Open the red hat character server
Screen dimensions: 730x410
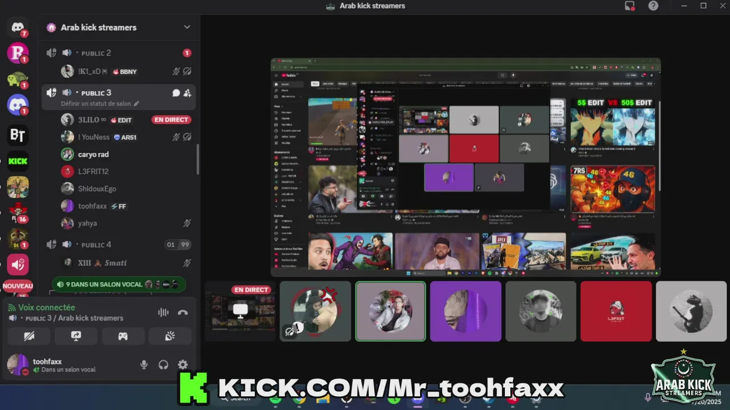click(18, 212)
